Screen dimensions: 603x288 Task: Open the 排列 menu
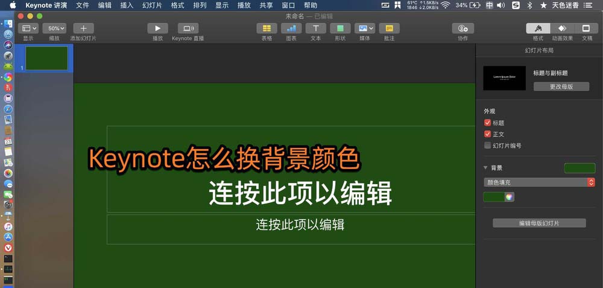(200, 5)
